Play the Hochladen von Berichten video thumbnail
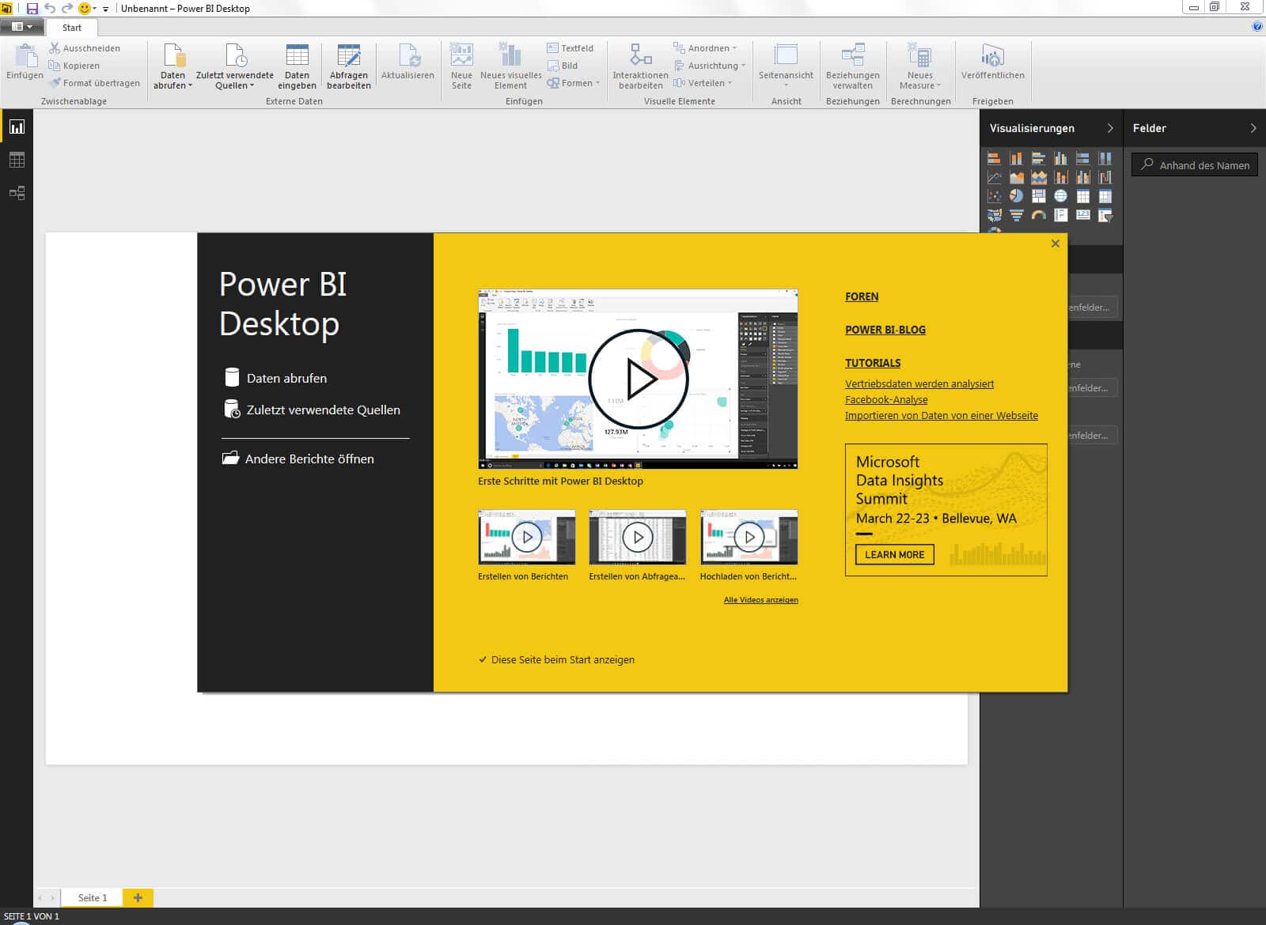The width and height of the screenshot is (1266, 925). click(x=749, y=537)
